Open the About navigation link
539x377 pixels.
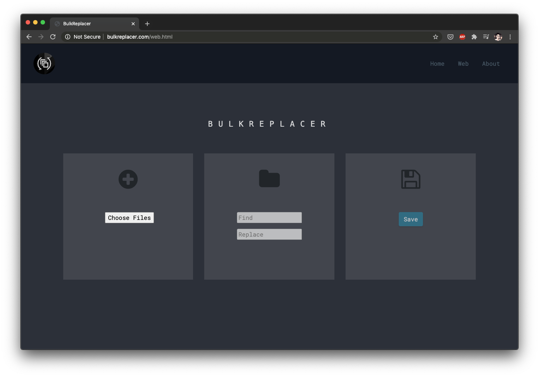(491, 64)
